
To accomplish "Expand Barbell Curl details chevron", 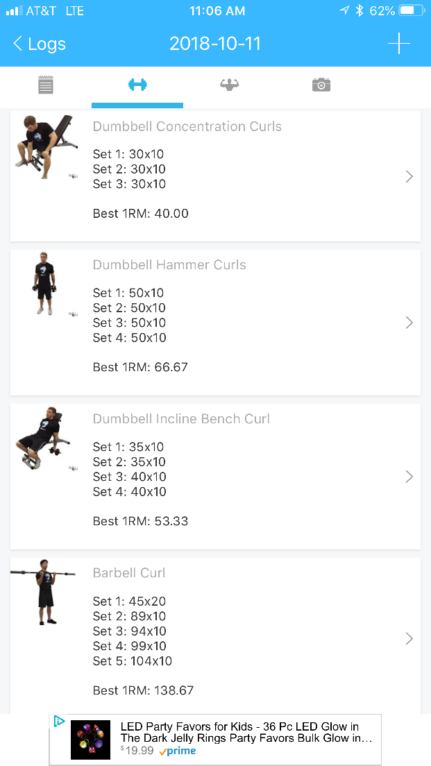I will click(x=409, y=638).
